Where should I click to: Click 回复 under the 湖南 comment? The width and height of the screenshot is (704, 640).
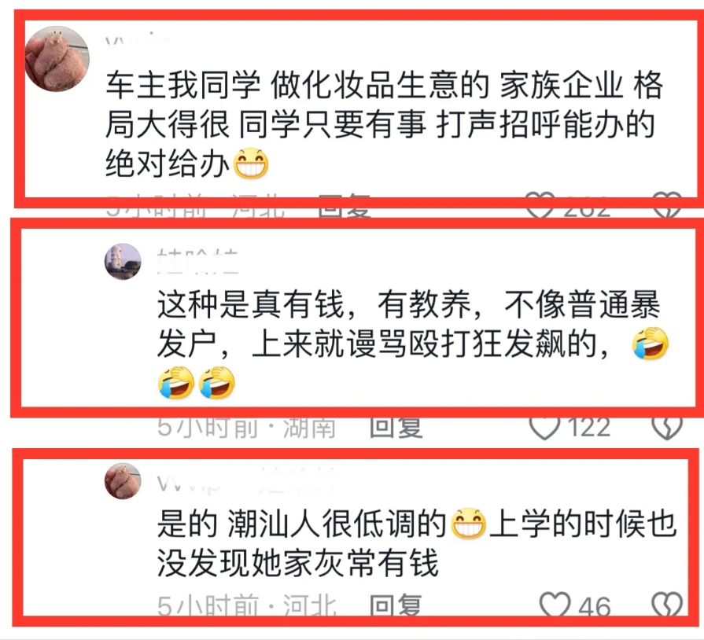tap(396, 427)
